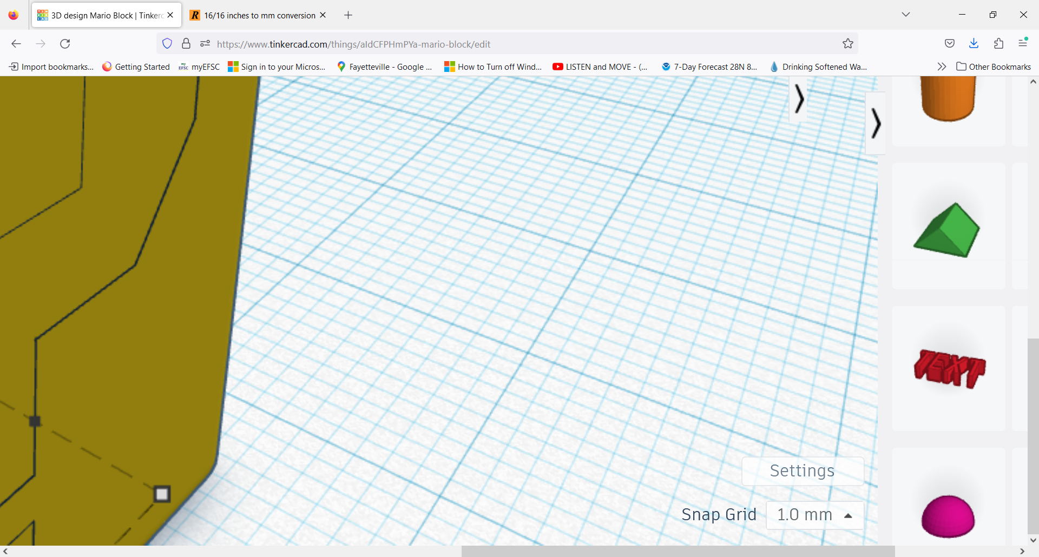Open the Snap Grid value dropdown
Viewport: 1039px width, 557px height.
(x=814, y=515)
